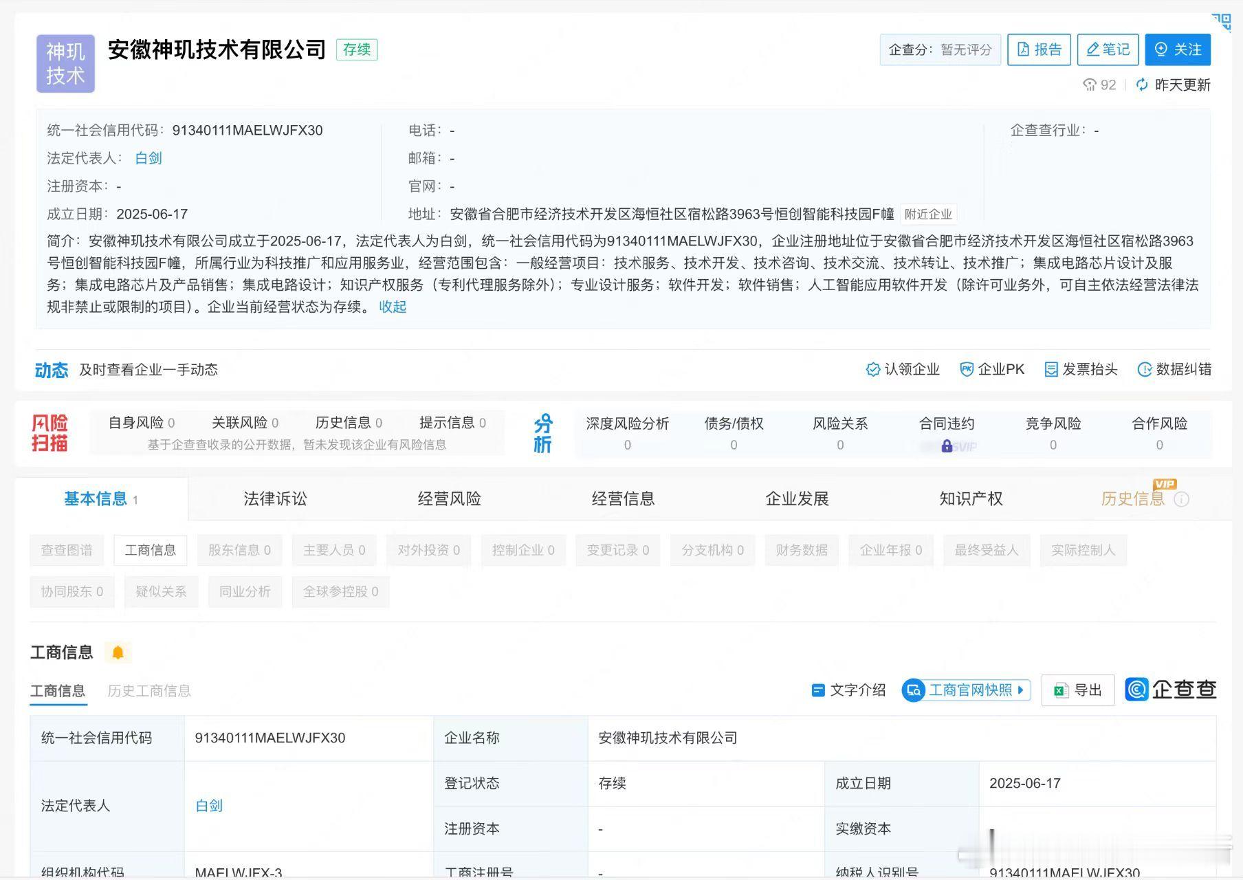Screen dimensions: 1243x880
Task: Switch to 历史工商信息 sub-tab
Action: (x=149, y=691)
